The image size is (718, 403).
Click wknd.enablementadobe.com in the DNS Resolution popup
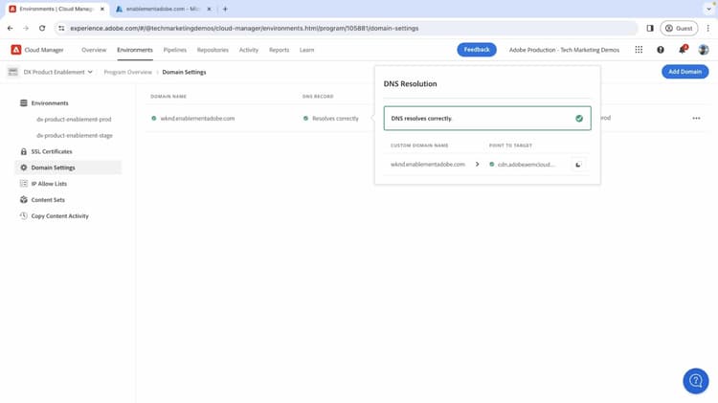click(428, 164)
